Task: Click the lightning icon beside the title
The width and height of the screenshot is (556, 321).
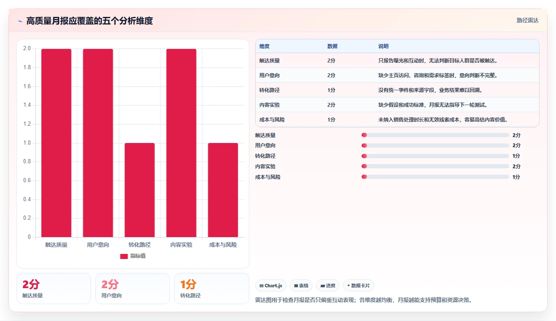Action: pyautogui.click(x=20, y=21)
